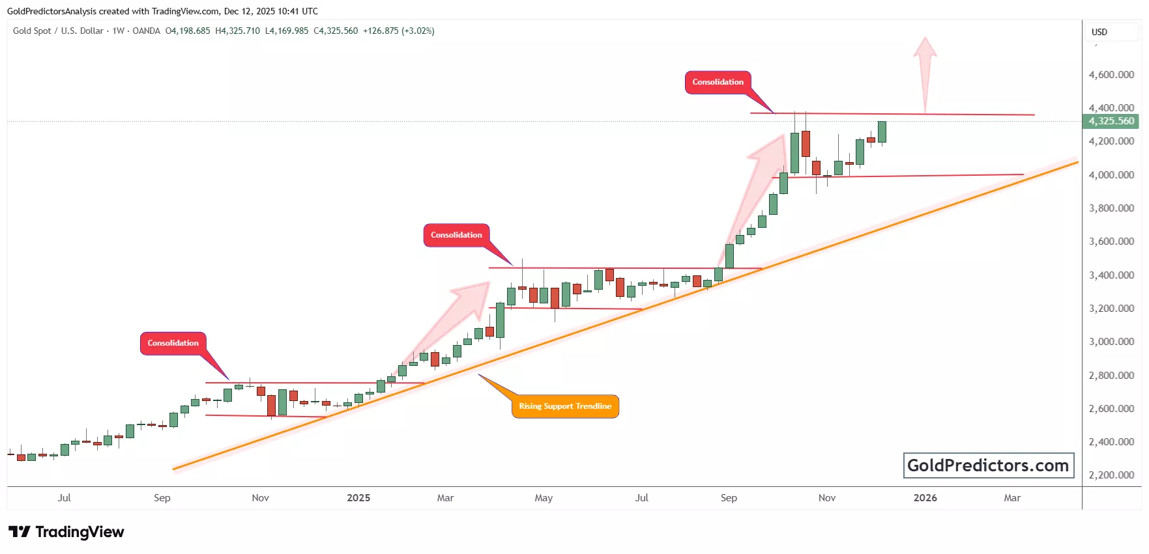Click the green 4,325.560 price scale tag
1149x554 pixels.
[1111, 121]
